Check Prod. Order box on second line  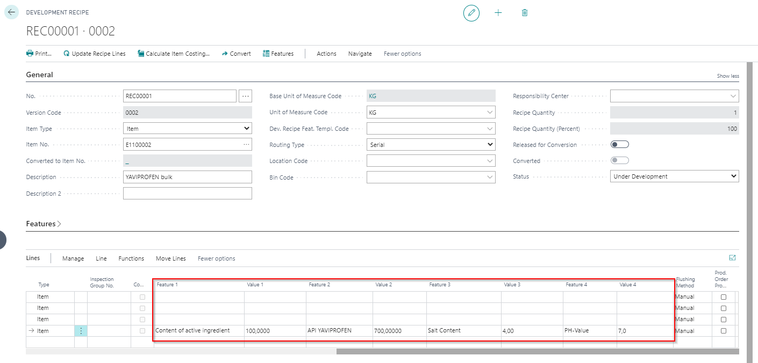tap(724, 308)
